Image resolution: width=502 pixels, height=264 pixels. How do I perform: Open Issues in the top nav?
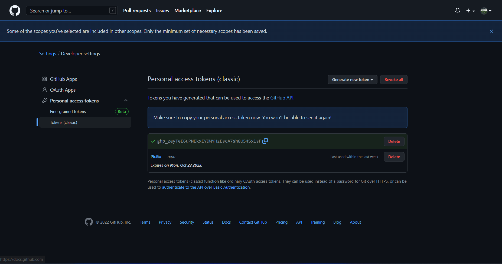(x=162, y=11)
